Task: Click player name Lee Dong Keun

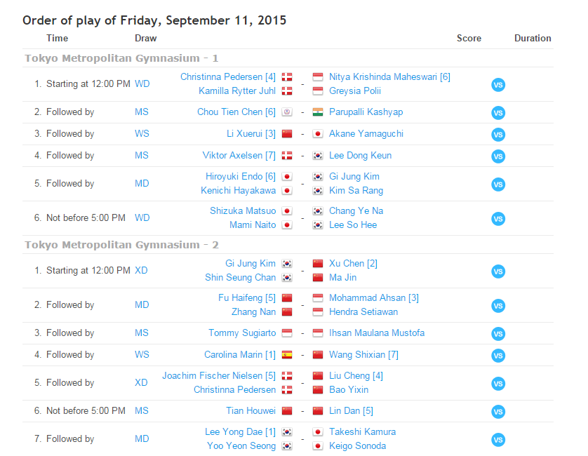Action: 360,155
